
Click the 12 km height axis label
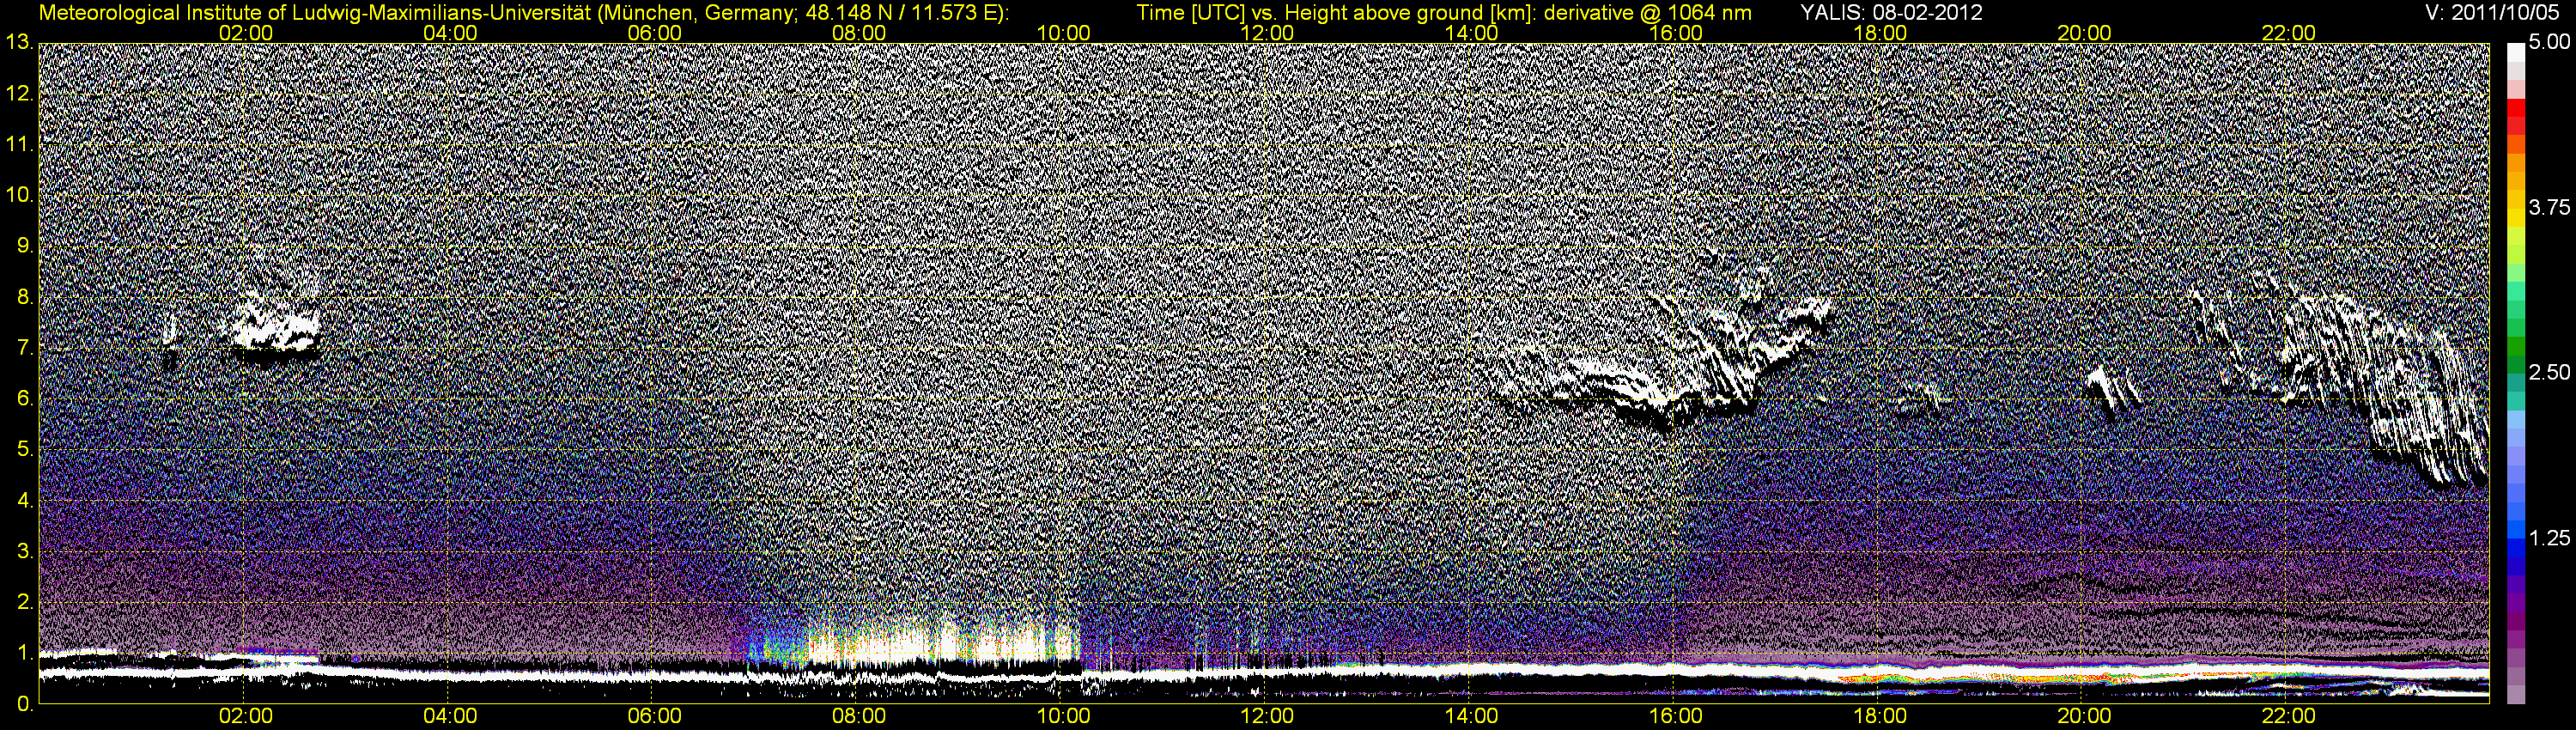pyautogui.click(x=19, y=94)
